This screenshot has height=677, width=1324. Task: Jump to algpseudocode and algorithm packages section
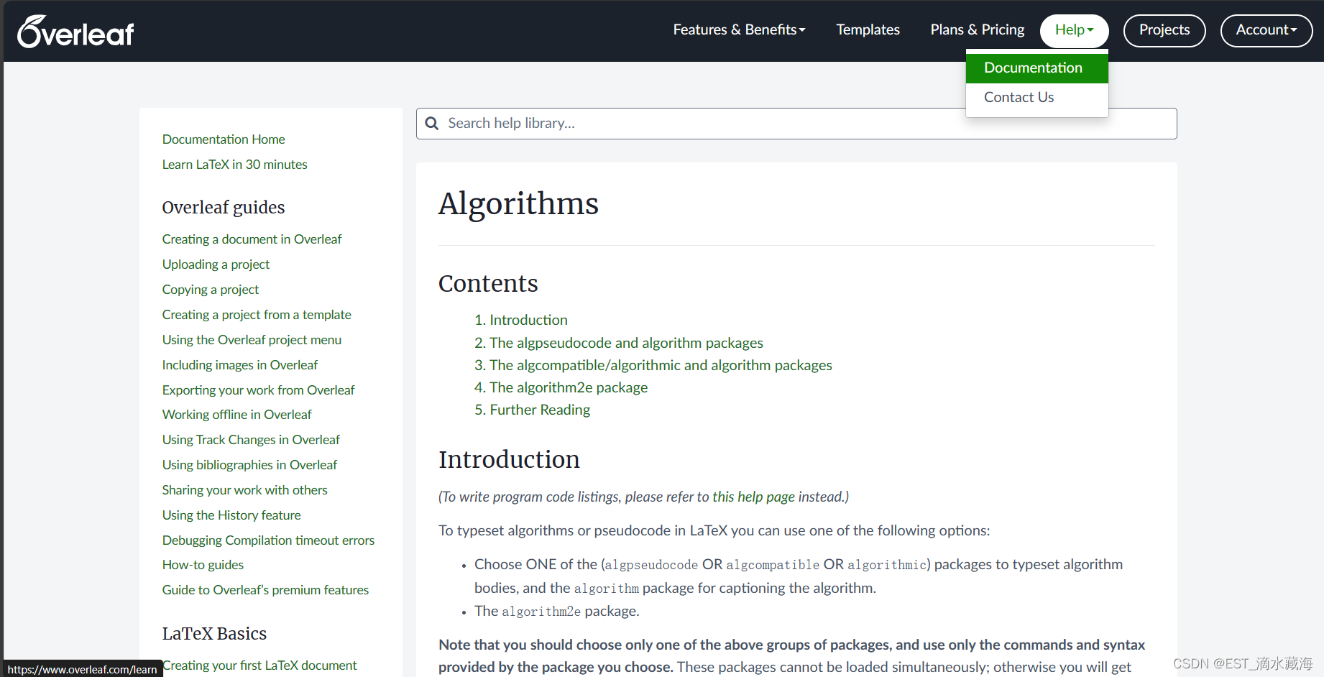[626, 343]
